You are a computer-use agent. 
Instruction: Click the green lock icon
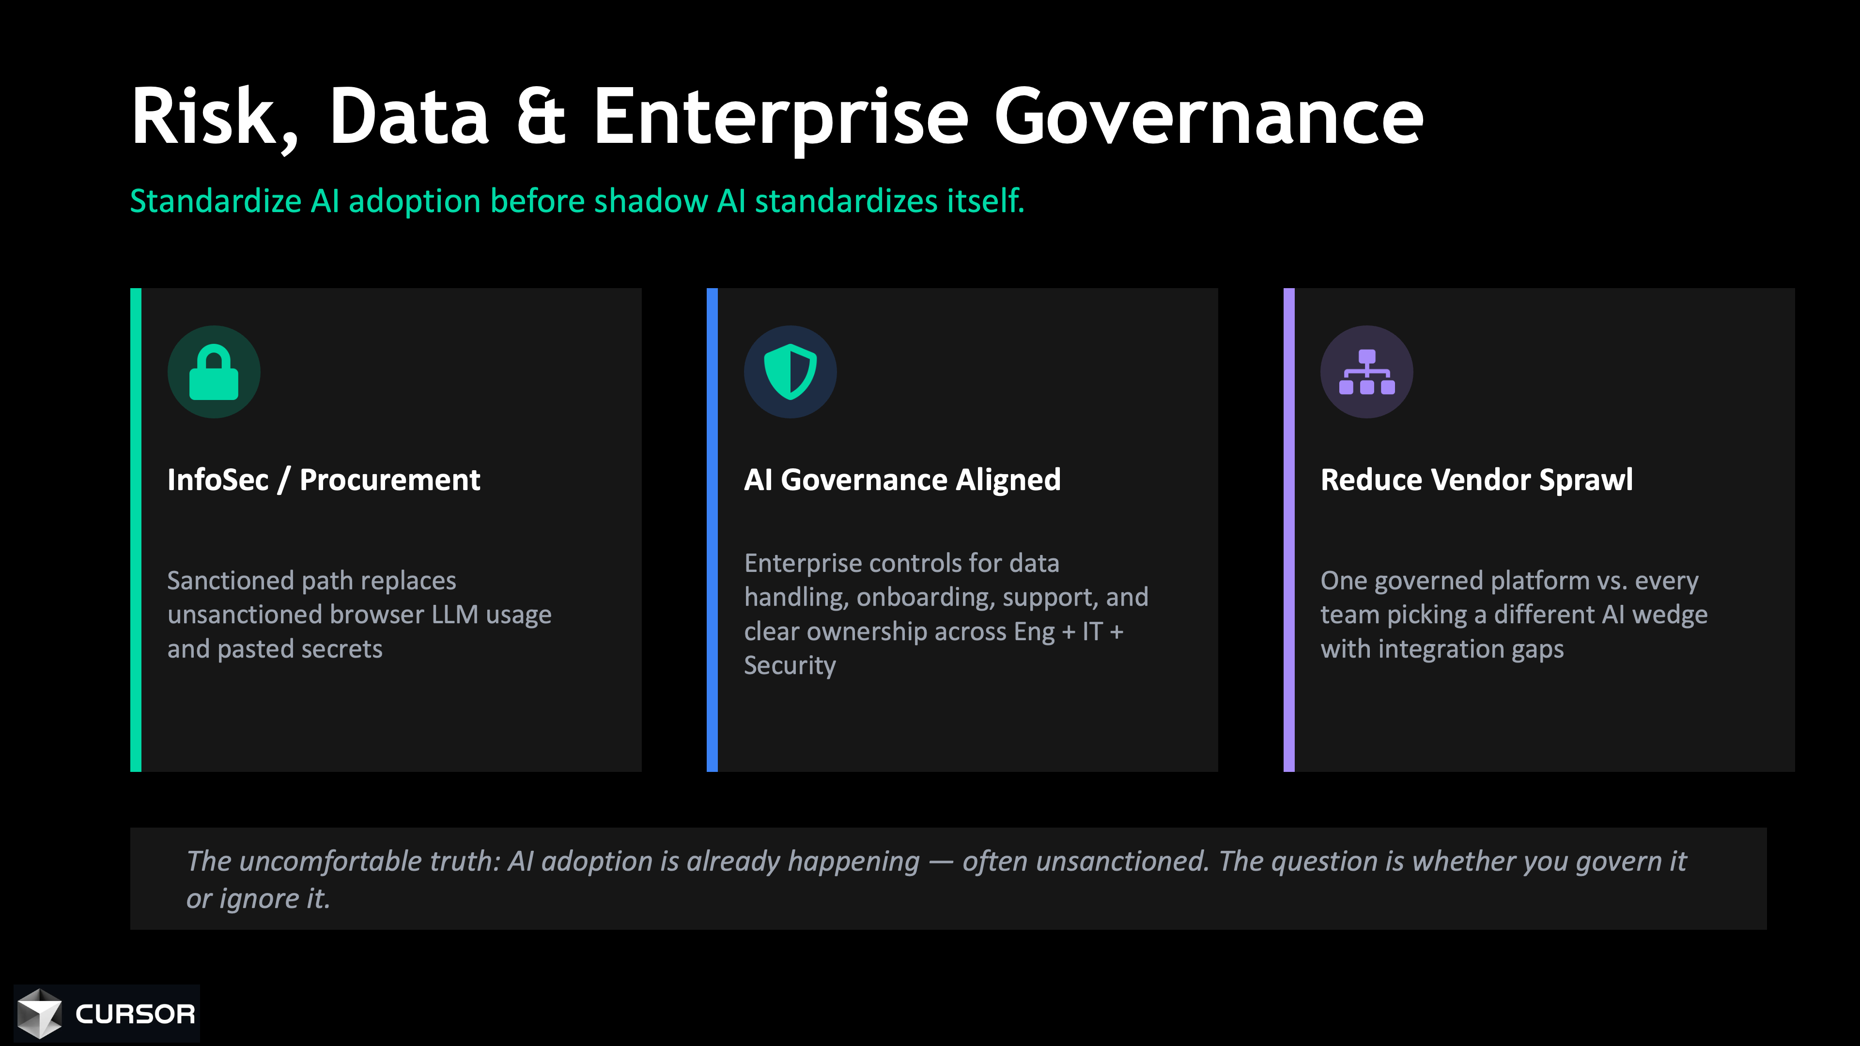[214, 372]
